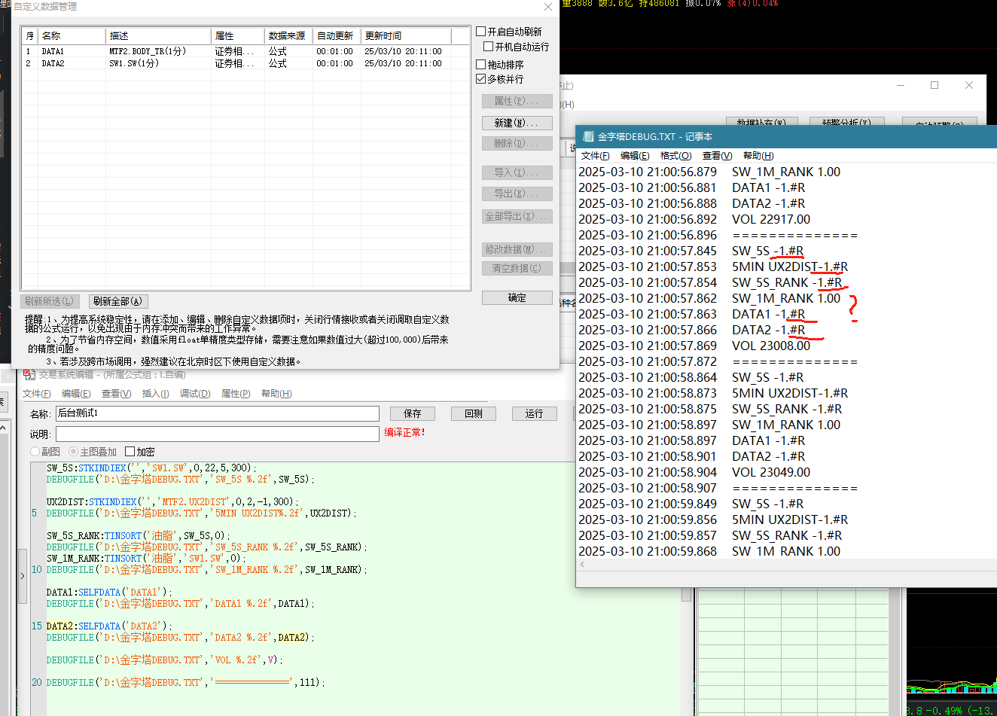The image size is (997, 716).
Task: Click the 确定 button in data manager
Action: click(517, 297)
